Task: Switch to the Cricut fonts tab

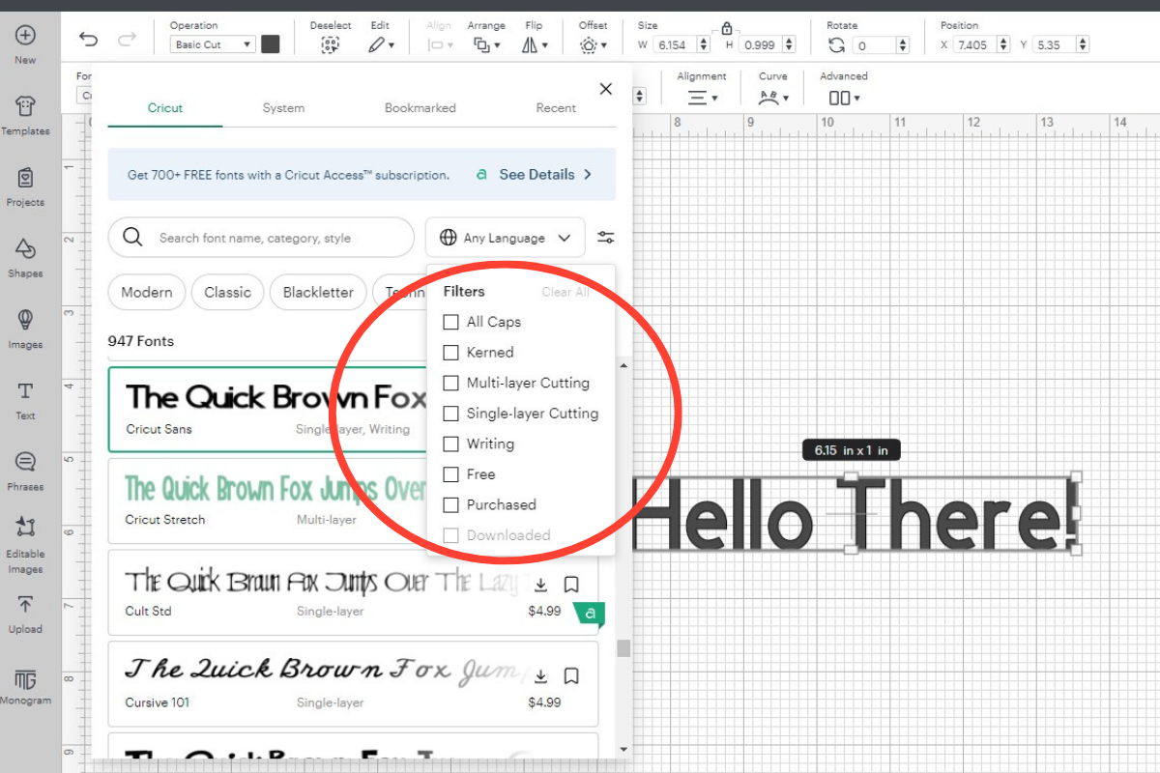Action: [165, 108]
